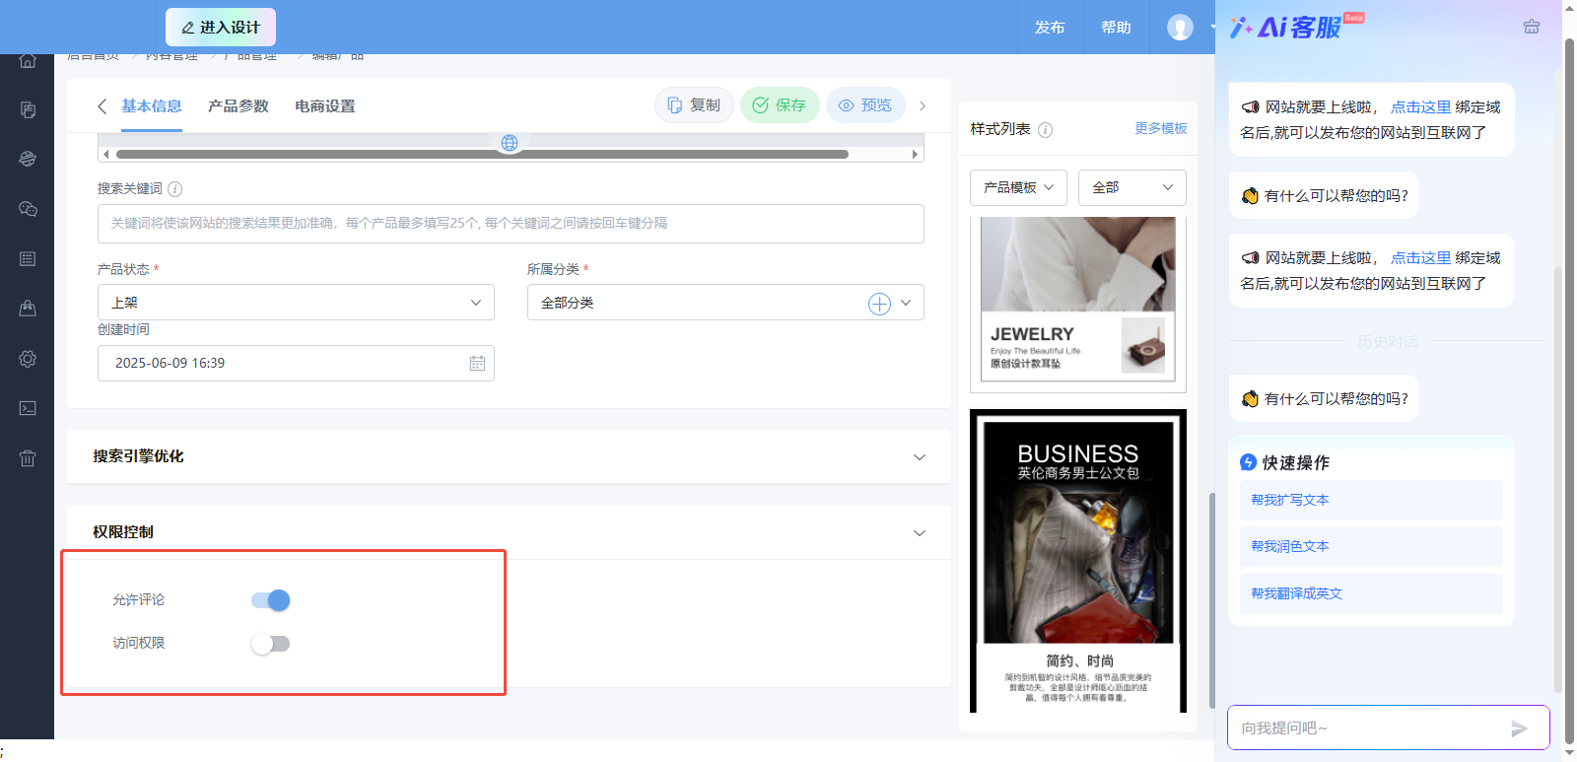Screen dimensions: 1577x762
Task: Choose 帮我翻译成英文 quick action
Action: (1371, 593)
